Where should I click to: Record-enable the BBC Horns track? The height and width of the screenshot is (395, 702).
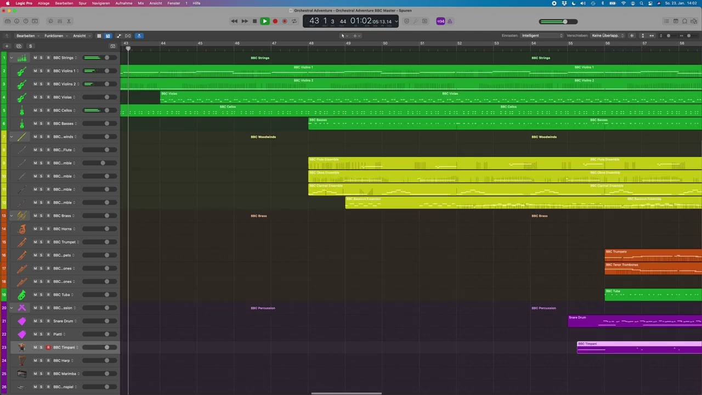pos(48,229)
